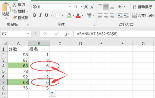The height and width of the screenshot is (98, 155).
Task: Click the Merge and Center (合并后居中) button
Action: click(x=144, y=15)
